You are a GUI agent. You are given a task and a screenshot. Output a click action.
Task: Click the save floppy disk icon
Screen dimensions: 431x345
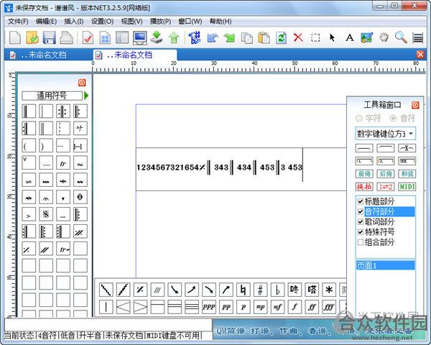[x=49, y=37]
